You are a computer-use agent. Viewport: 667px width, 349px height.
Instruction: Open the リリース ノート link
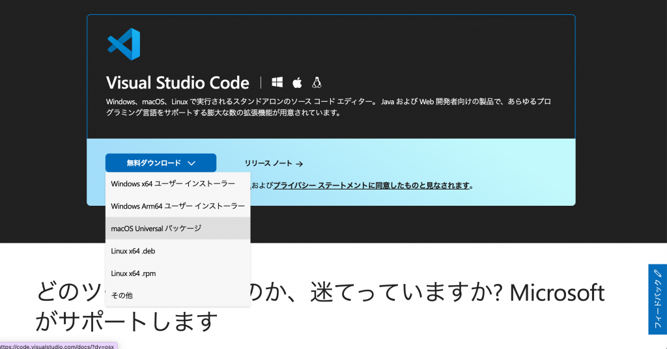pos(274,163)
